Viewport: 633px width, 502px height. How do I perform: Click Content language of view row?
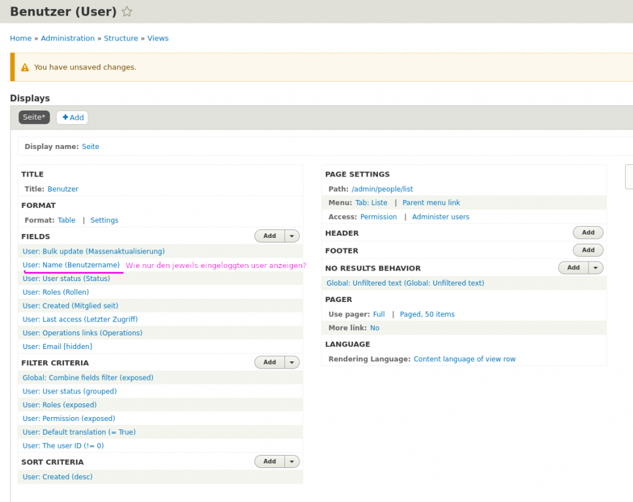[464, 359]
